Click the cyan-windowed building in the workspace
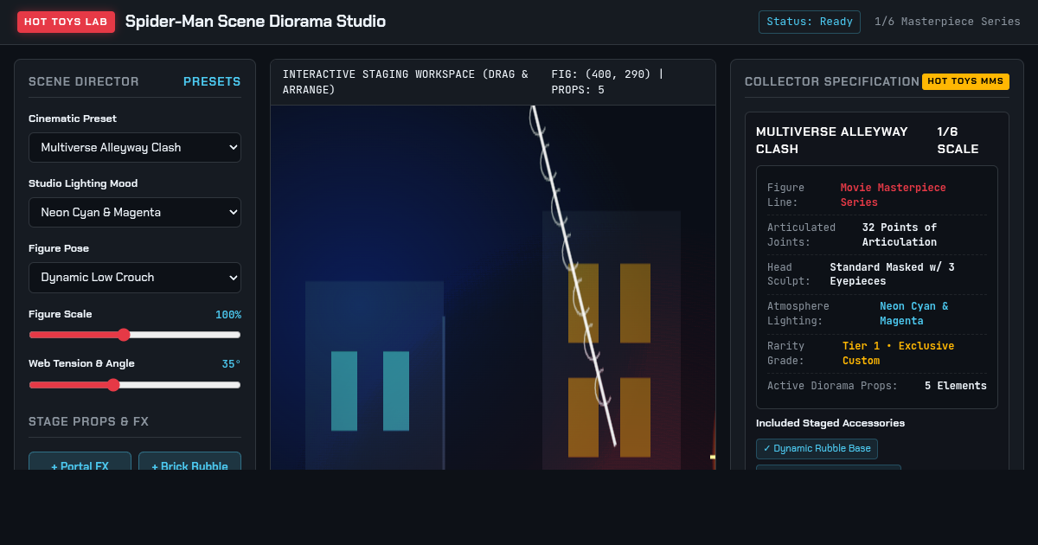Viewport: 1038px width, 545px height. point(375,375)
